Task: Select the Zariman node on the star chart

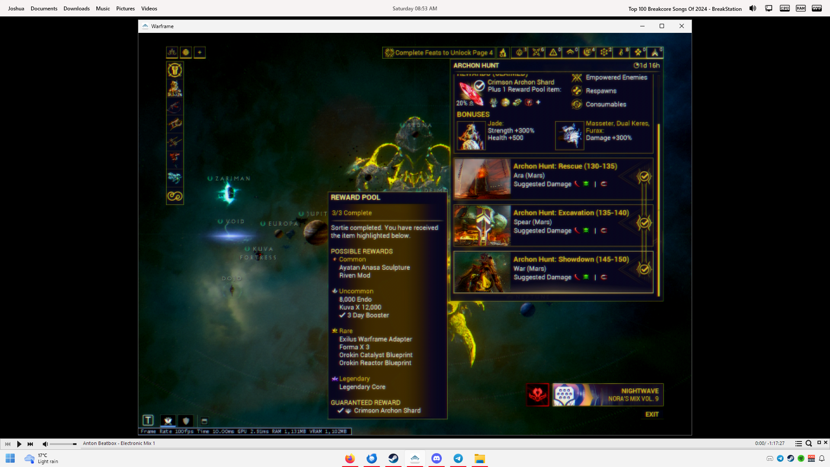Action: click(x=228, y=193)
